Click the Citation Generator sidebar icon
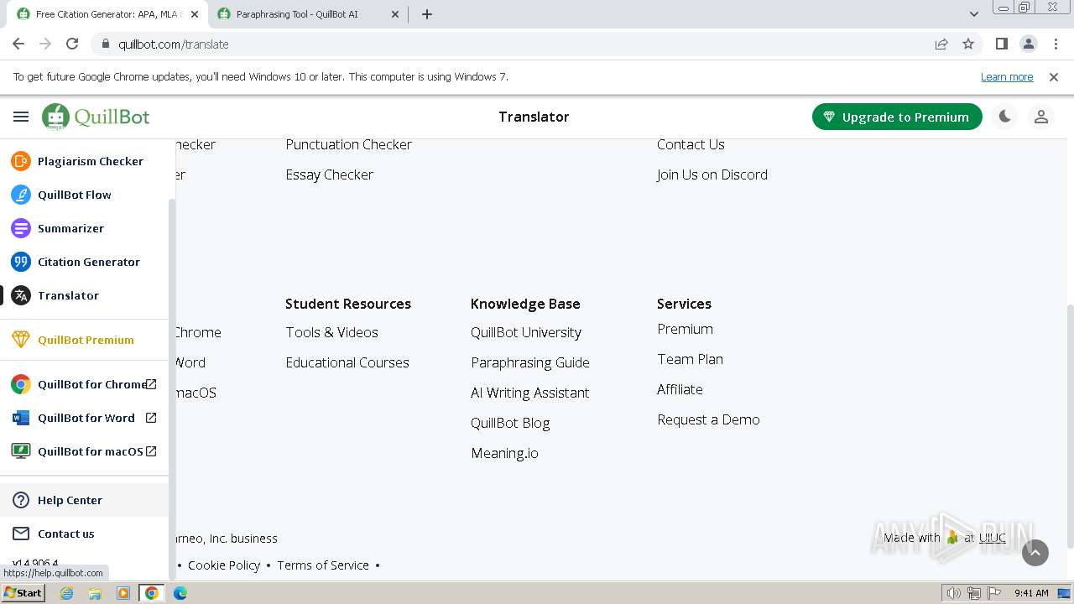The height and width of the screenshot is (604, 1074). [21, 262]
